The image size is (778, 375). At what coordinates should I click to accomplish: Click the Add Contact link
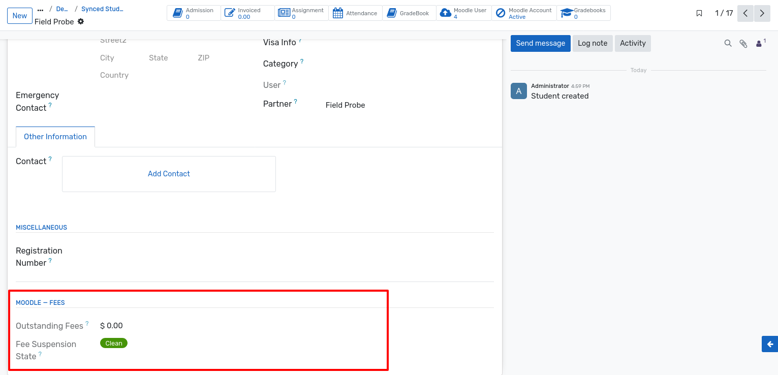(x=169, y=174)
